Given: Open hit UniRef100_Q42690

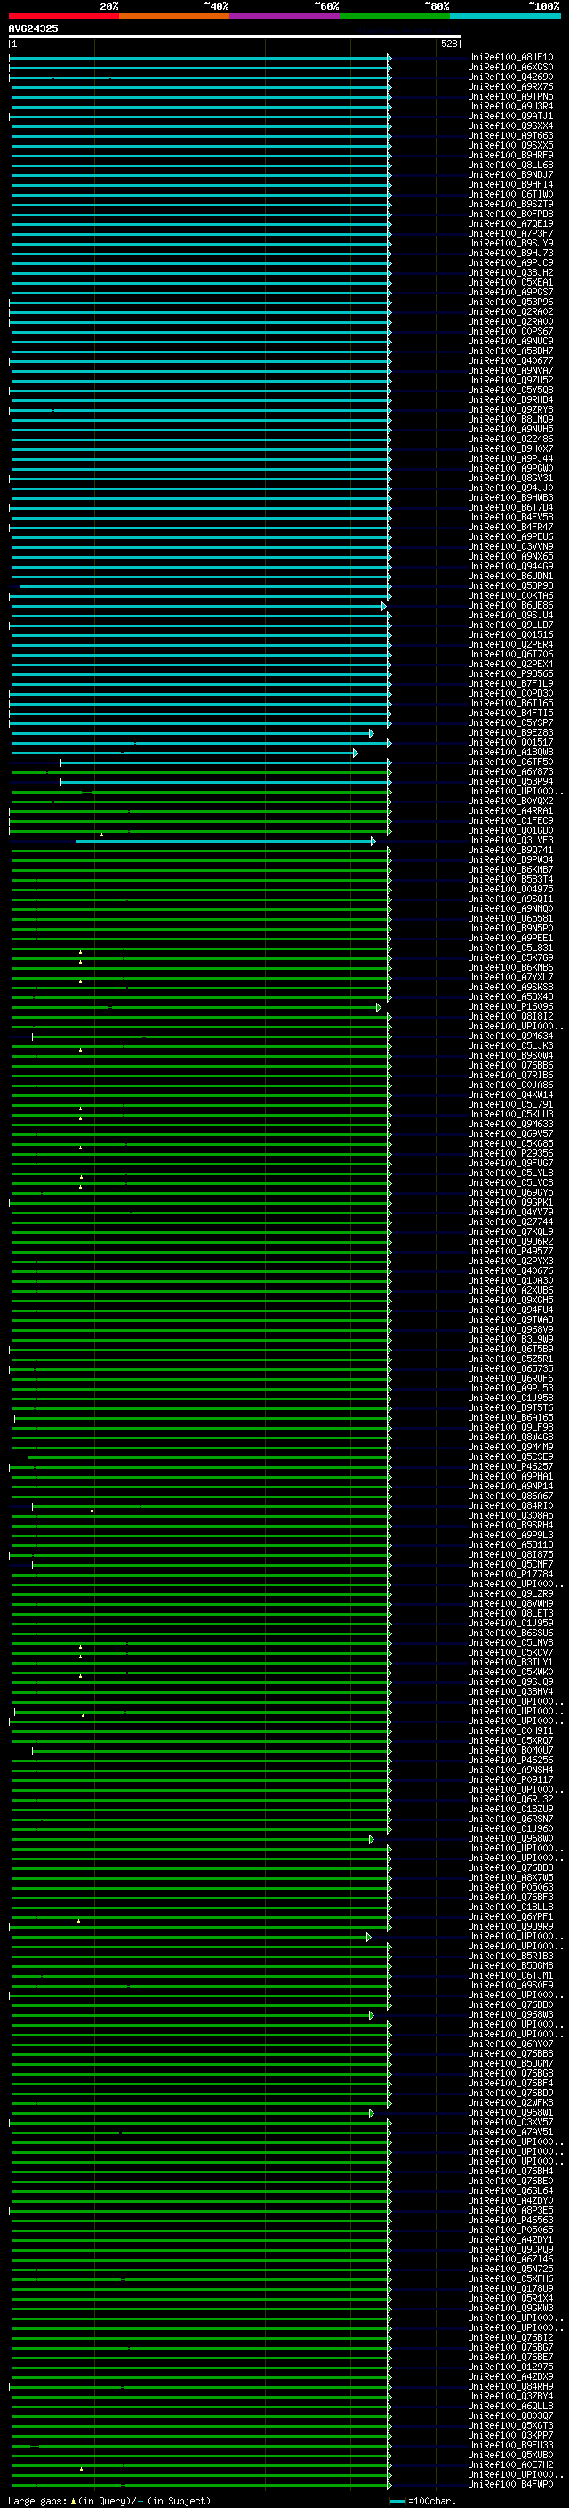Looking at the screenshot, I should (510, 77).
